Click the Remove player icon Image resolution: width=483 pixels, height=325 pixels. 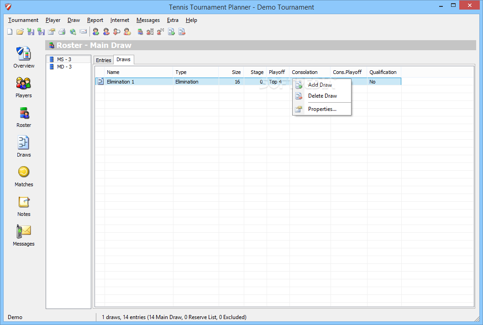click(x=106, y=32)
